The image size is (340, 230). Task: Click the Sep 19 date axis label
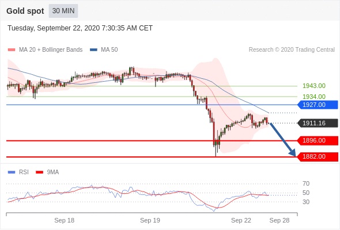[150, 220]
